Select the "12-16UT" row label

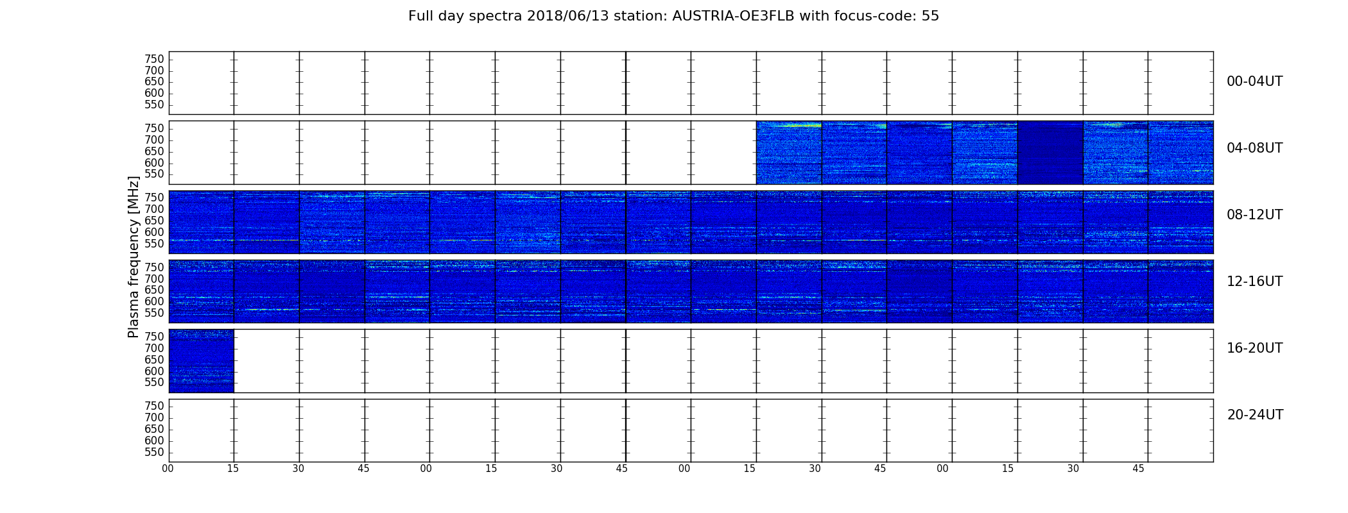[1254, 282]
